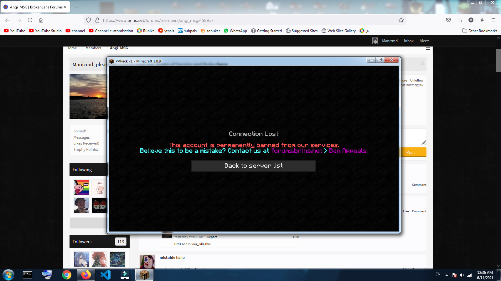Open Followers count 113
This screenshot has width=501, height=281.
click(x=121, y=242)
